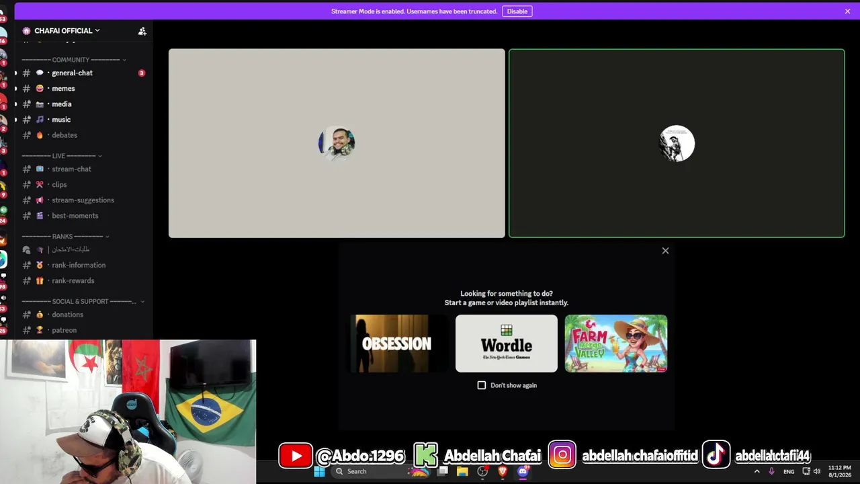Check the Don't show again checkbox
The height and width of the screenshot is (484, 860).
[481, 385]
